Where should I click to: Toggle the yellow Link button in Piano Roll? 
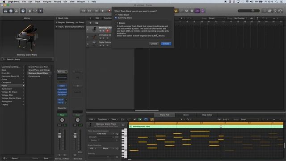[x=152, y=119]
